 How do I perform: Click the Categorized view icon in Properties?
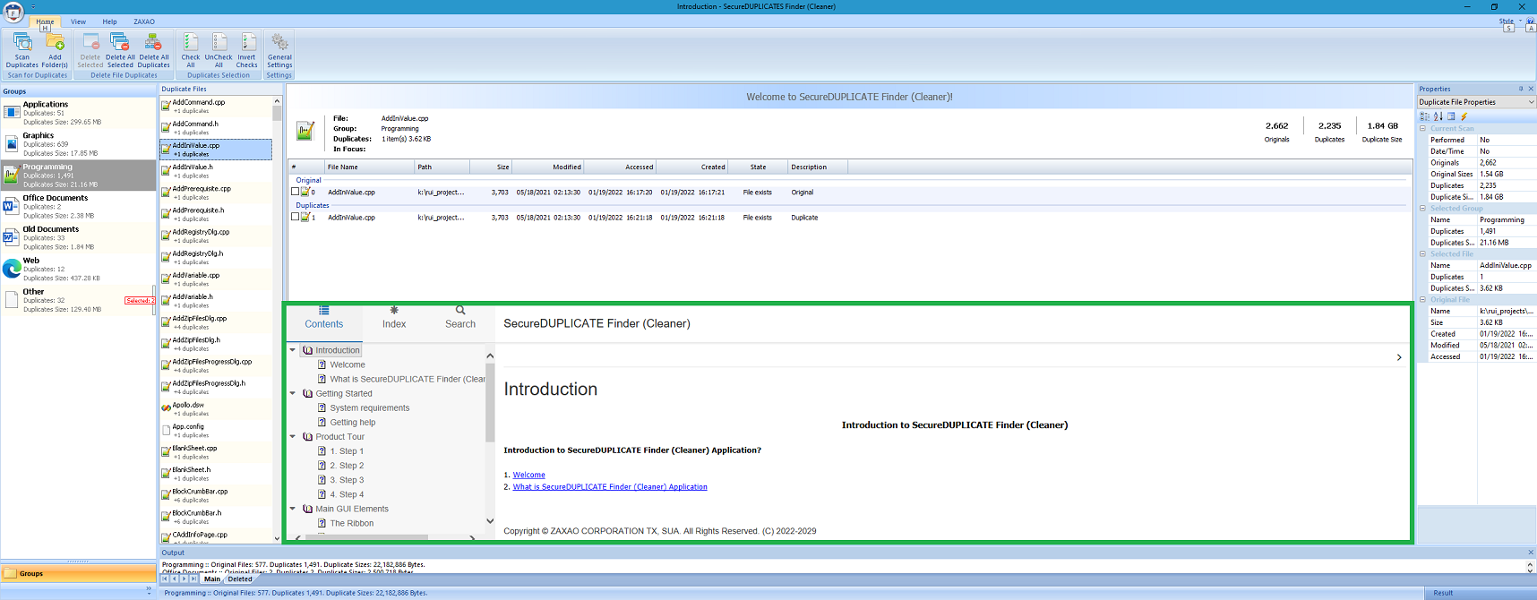tap(1425, 116)
